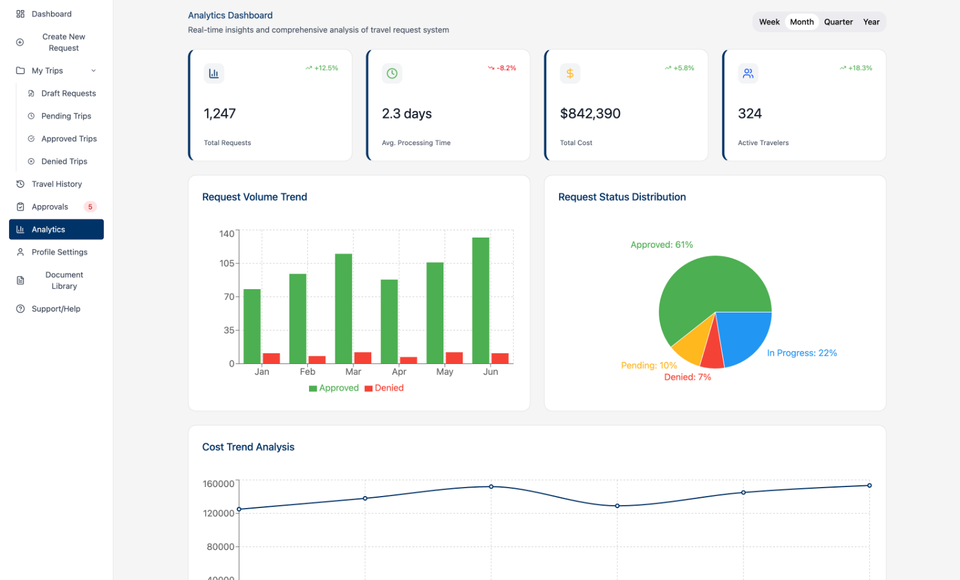This screenshot has width=960, height=580.
Task: Click the +12.5% trend indicator
Action: point(322,68)
